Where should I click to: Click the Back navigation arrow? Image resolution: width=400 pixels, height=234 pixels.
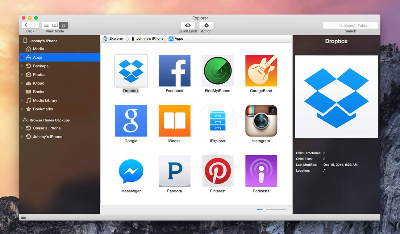(26, 25)
